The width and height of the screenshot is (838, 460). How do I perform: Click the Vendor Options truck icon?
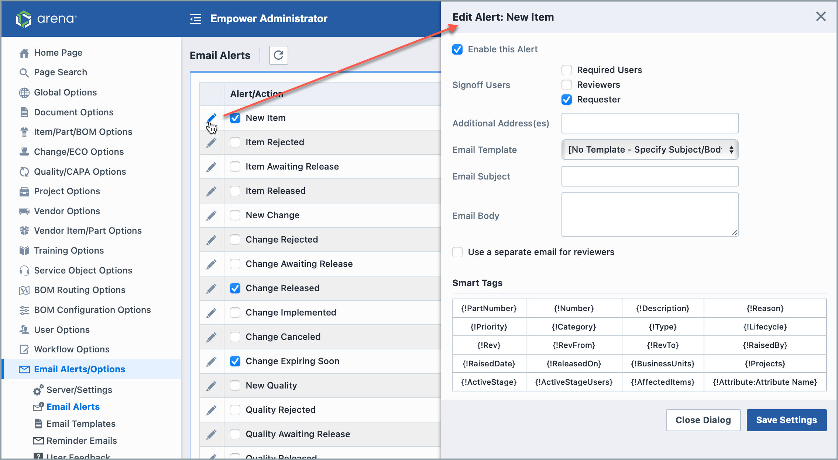[x=24, y=211]
